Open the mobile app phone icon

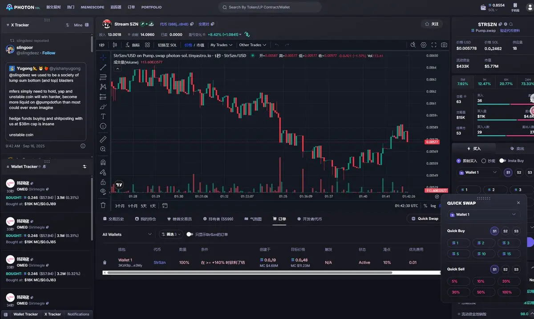[x=515, y=5]
